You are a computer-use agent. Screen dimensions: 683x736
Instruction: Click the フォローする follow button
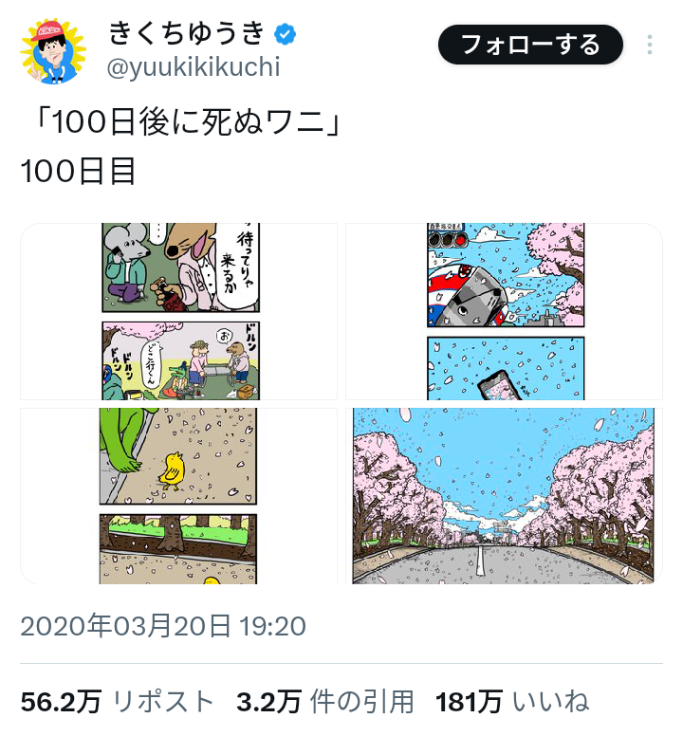pos(530,45)
